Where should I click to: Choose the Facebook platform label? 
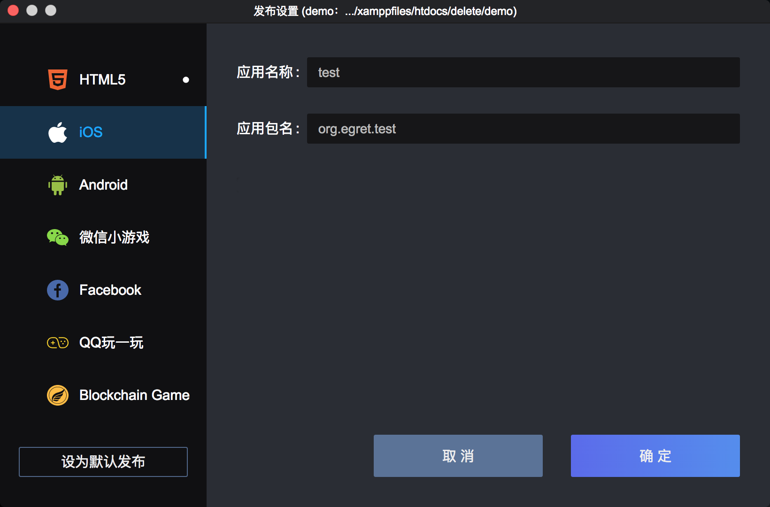pyautogui.click(x=110, y=290)
